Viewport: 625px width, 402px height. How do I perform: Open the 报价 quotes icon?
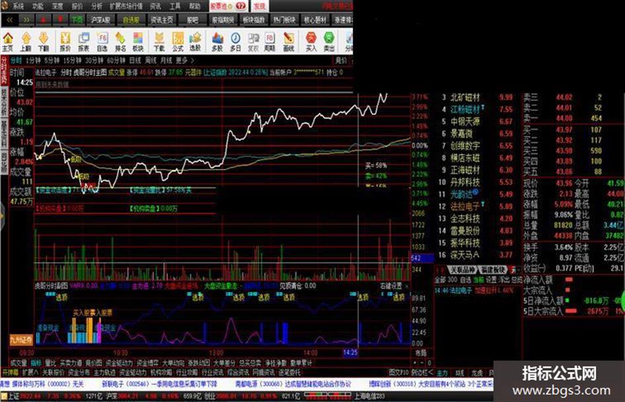65,42
